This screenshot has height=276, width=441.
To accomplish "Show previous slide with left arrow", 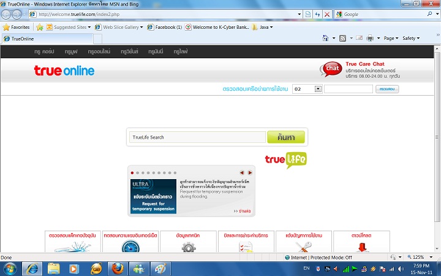I will (x=242, y=172).
